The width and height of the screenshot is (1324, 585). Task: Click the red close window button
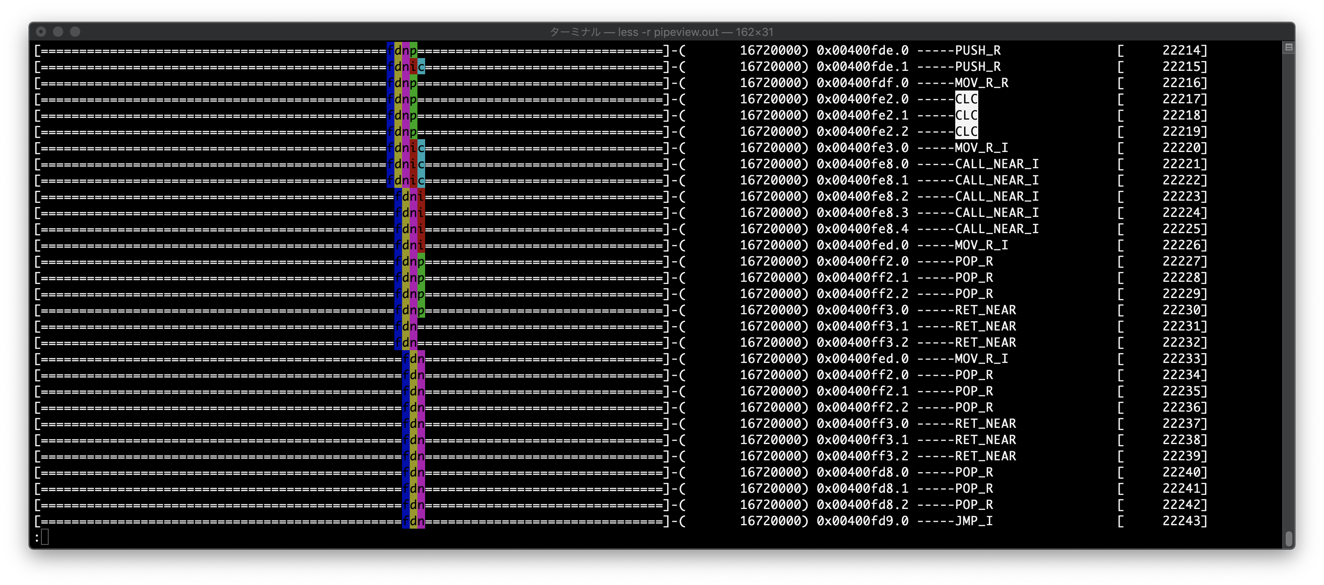coord(41,32)
